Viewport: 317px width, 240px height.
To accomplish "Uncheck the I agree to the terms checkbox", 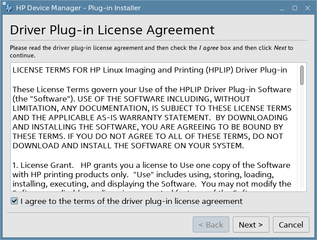I will pos(15,201).
